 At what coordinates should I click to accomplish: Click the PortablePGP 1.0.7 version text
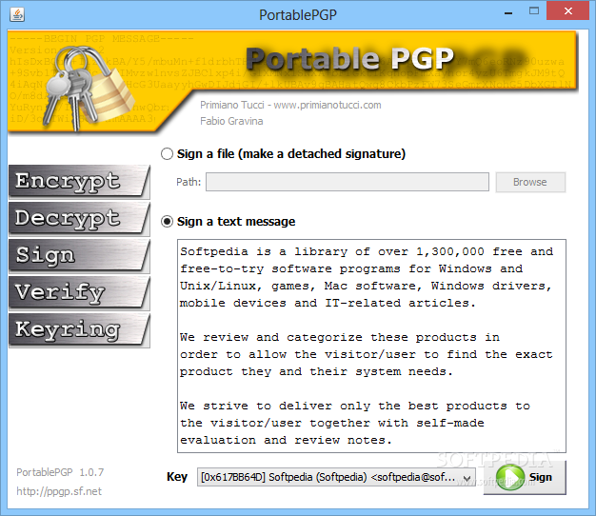click(60, 472)
